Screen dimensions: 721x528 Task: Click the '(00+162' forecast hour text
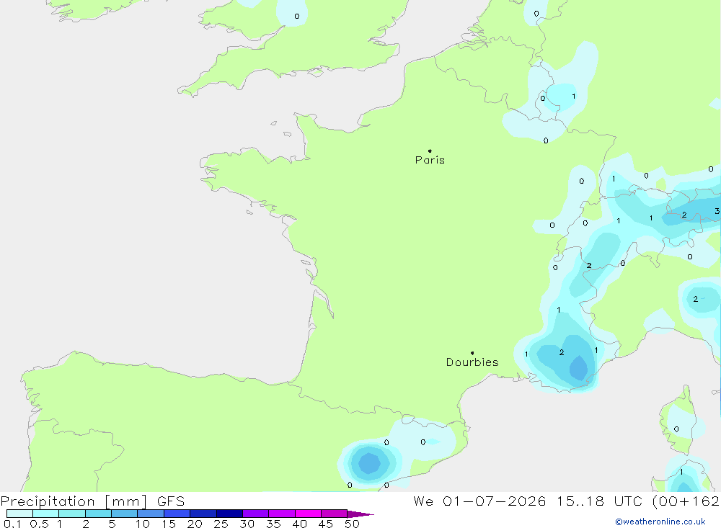click(x=686, y=501)
